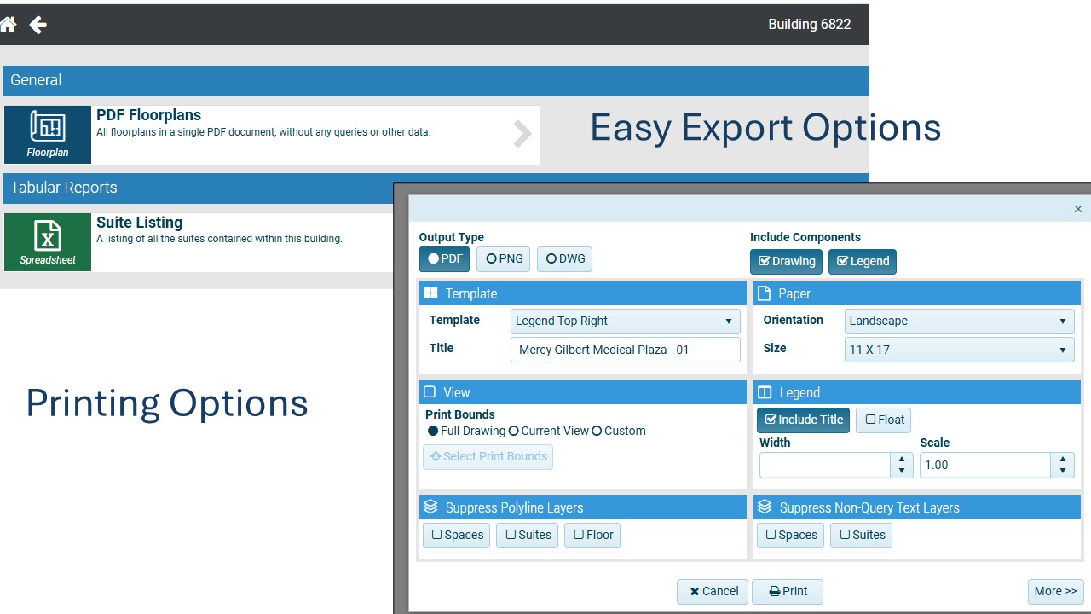Click the Print button
The height and width of the screenshot is (614, 1091).
point(788,592)
